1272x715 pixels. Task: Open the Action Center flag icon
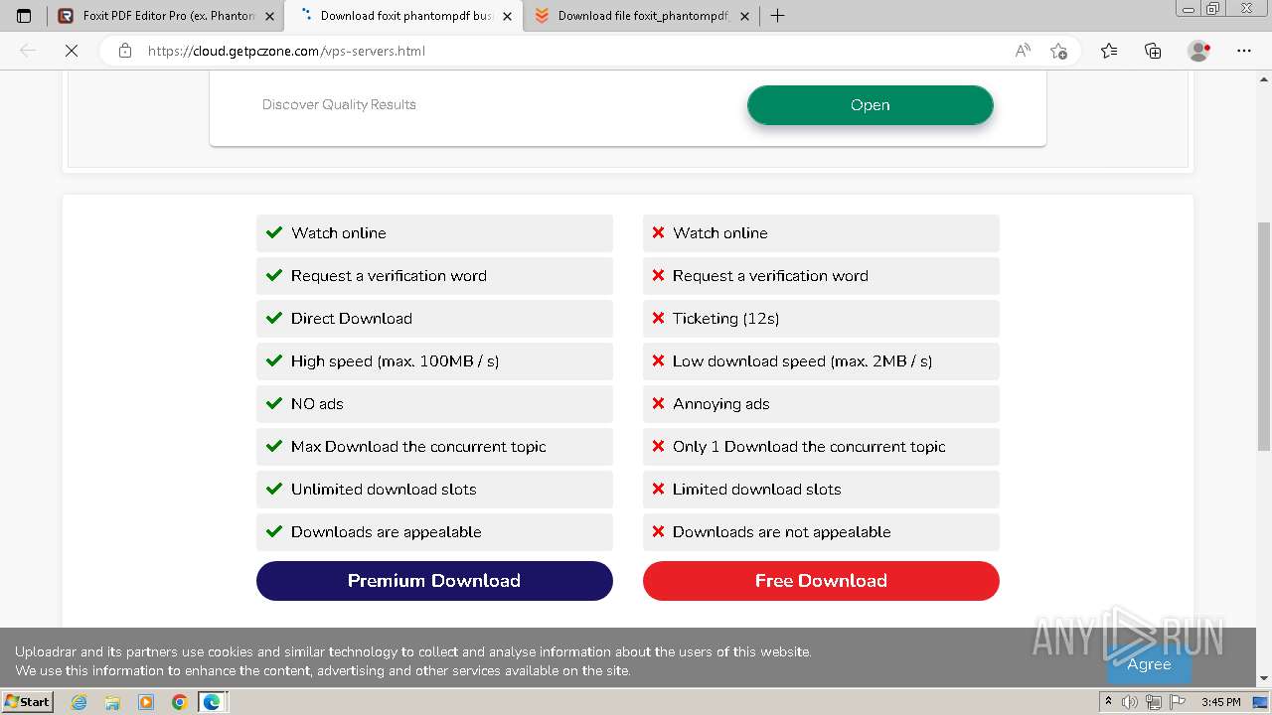coord(1176,702)
